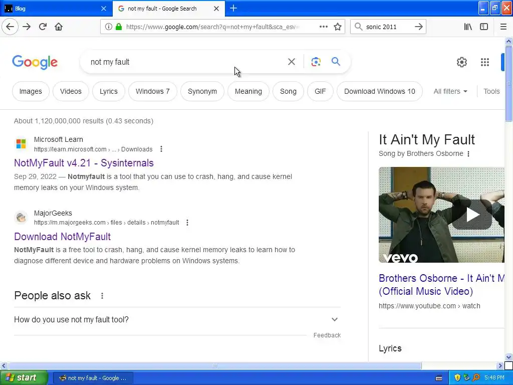The height and width of the screenshot is (385, 513).
Task: Open page actions three-dot menu in address bar
Action: click(323, 27)
